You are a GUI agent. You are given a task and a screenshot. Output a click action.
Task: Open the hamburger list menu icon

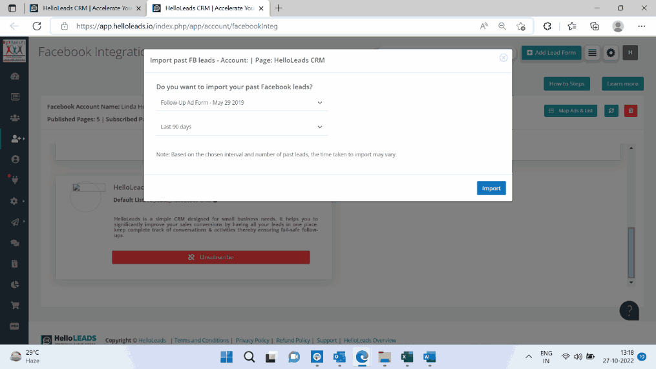[x=592, y=53]
